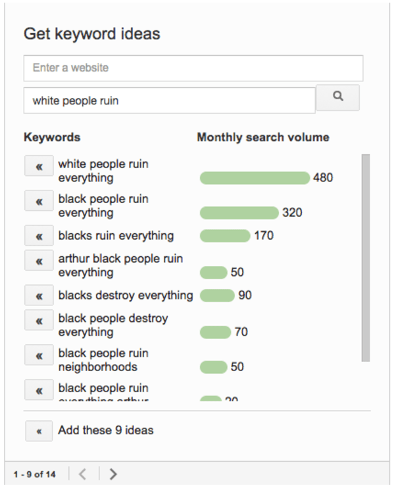Screen dimensions: 396x490
Task: Go to previous page of keyword results
Action: tap(83, 474)
